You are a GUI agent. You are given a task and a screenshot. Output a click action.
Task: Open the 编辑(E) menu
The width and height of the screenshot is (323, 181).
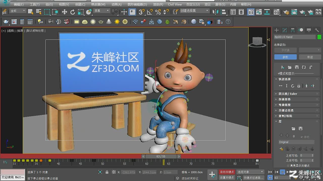pyautogui.click(x=19, y=4)
